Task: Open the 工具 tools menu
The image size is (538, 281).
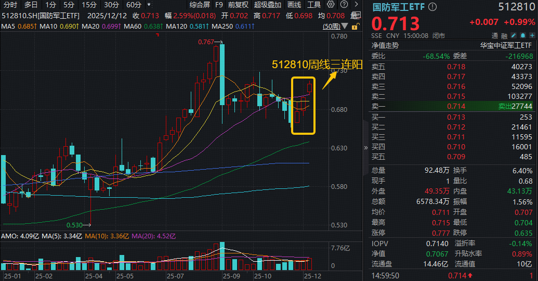Action: coord(314,5)
